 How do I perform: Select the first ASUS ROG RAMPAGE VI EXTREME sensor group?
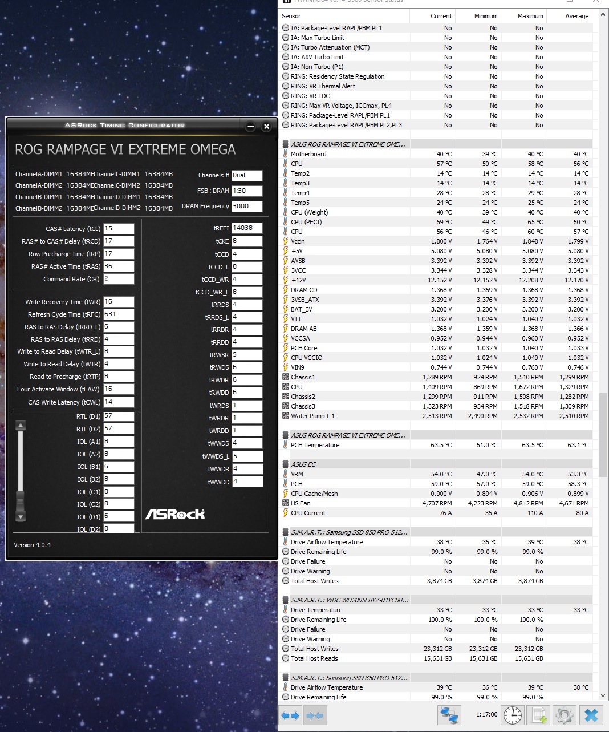[436, 144]
